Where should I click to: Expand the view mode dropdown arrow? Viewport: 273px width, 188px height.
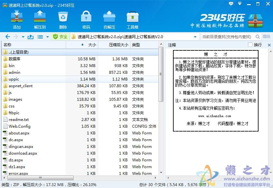click(x=48, y=37)
